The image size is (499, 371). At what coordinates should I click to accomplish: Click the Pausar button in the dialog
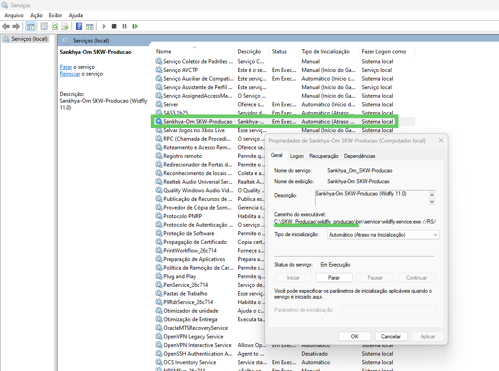point(375,277)
